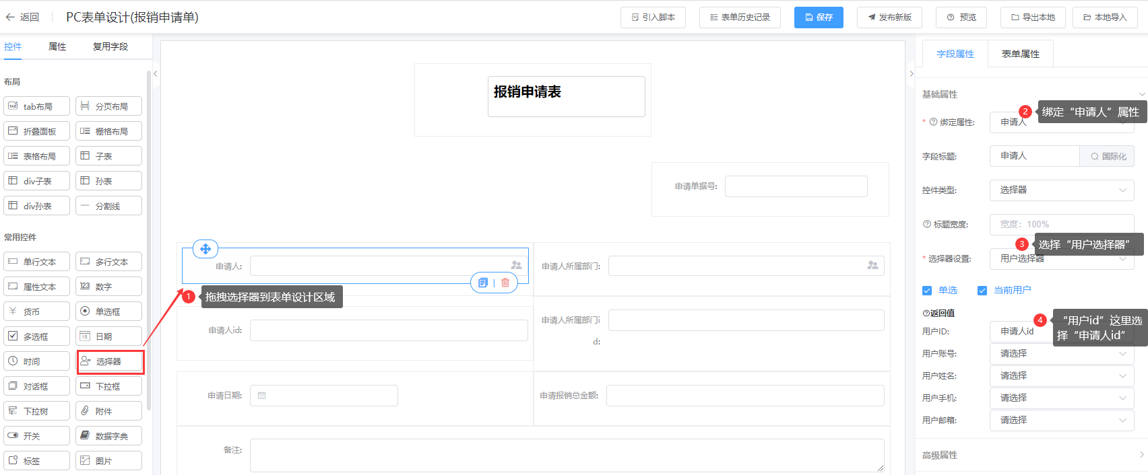The image size is (1148, 475).
Task: Click the user icon in 申请人所属部门 field
Action: point(872,266)
